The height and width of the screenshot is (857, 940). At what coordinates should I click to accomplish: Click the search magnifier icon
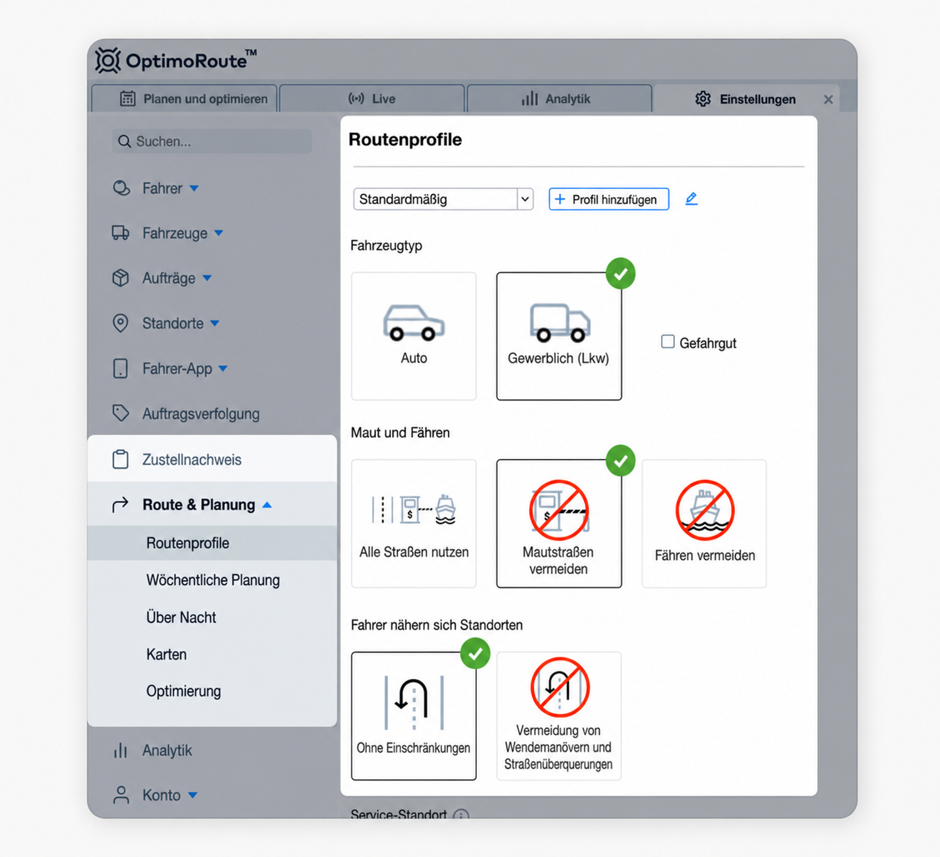tap(125, 142)
